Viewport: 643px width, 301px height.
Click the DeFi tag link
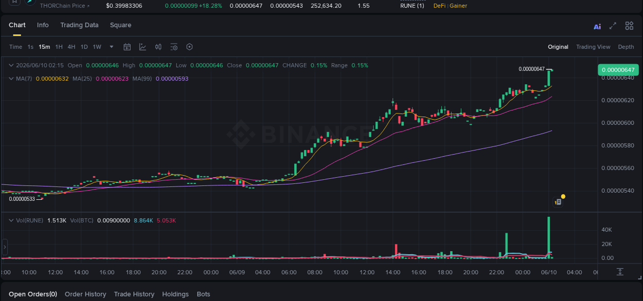[440, 6]
